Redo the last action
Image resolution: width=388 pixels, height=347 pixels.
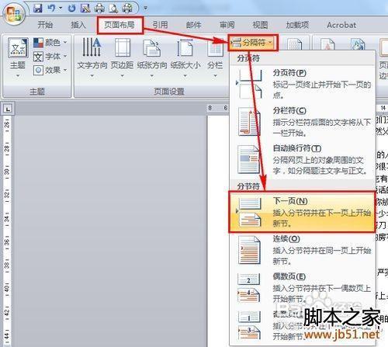click(x=72, y=9)
